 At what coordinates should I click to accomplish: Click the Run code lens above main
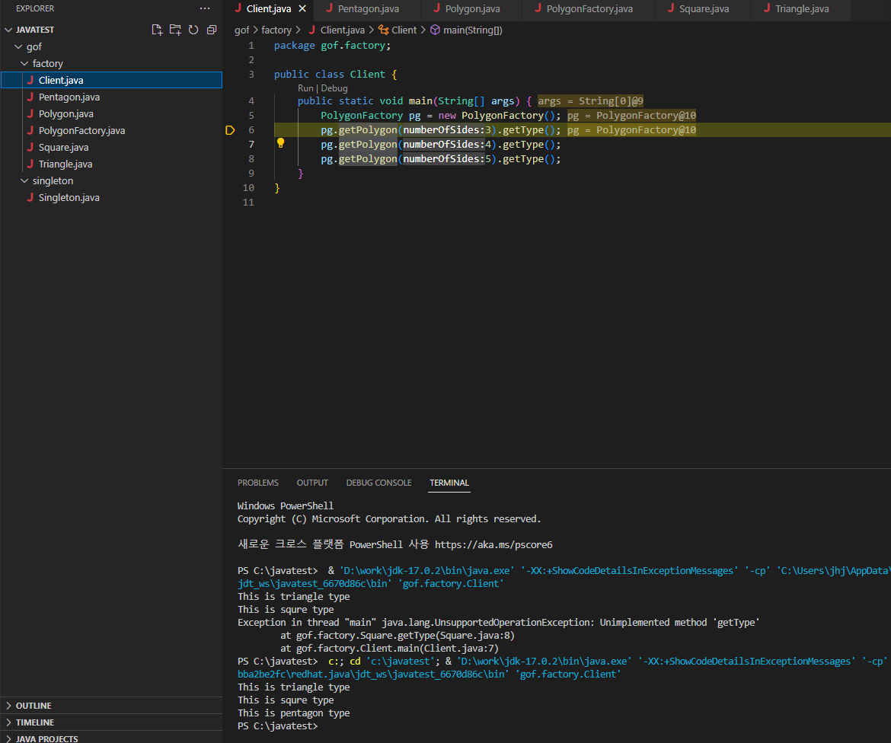[305, 88]
